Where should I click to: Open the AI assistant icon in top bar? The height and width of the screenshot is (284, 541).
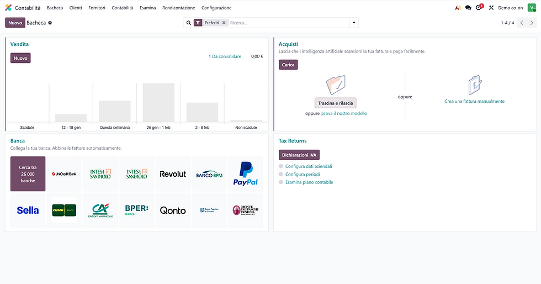click(458, 8)
